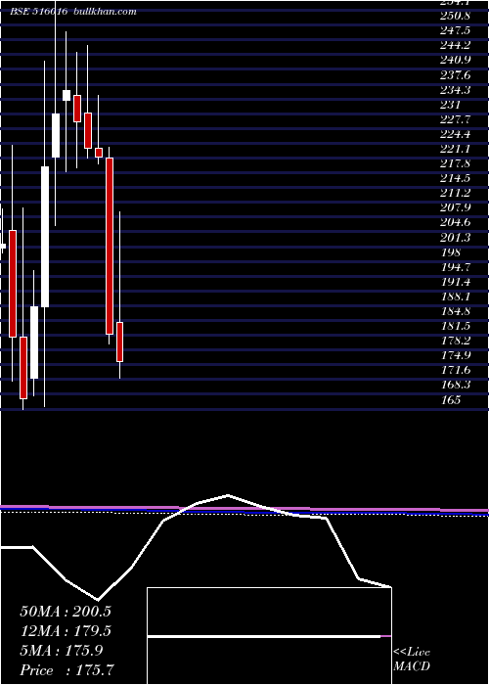Click the 'BSE 516016 bullkhan.com' chart title
This screenshot has width=489, height=685.
pyautogui.click(x=73, y=12)
